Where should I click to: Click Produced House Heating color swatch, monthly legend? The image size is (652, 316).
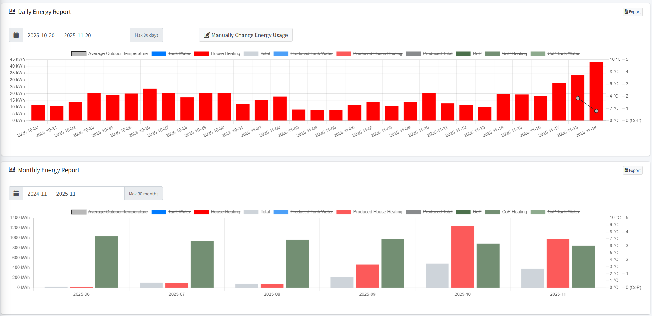(x=343, y=212)
